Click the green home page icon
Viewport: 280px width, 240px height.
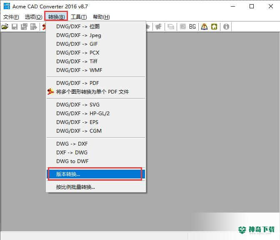[214, 27]
